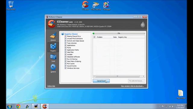This screenshot has width=193, height=109.
Task: Open the Windows Start menu
Action: [x=10, y=106]
